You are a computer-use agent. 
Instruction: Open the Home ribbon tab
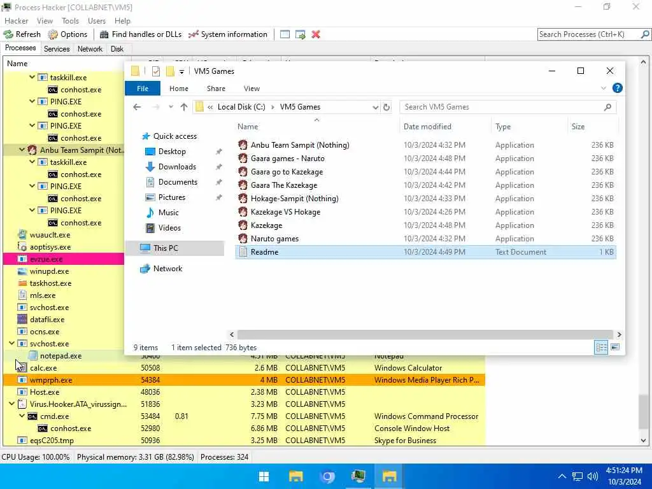(x=179, y=89)
